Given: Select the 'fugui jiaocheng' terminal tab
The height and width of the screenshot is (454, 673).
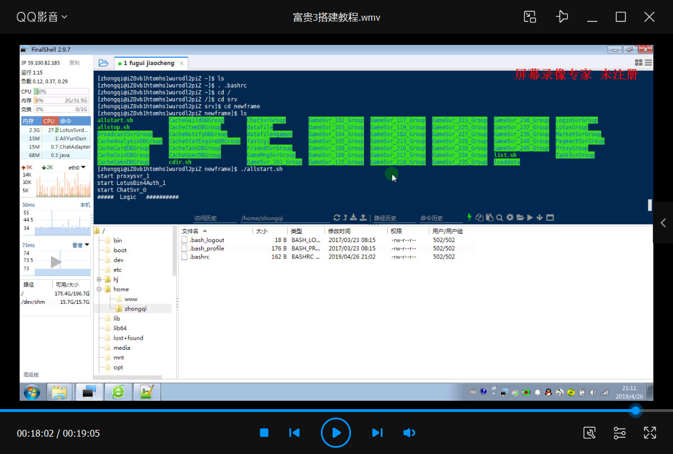Looking at the screenshot, I should coord(149,63).
